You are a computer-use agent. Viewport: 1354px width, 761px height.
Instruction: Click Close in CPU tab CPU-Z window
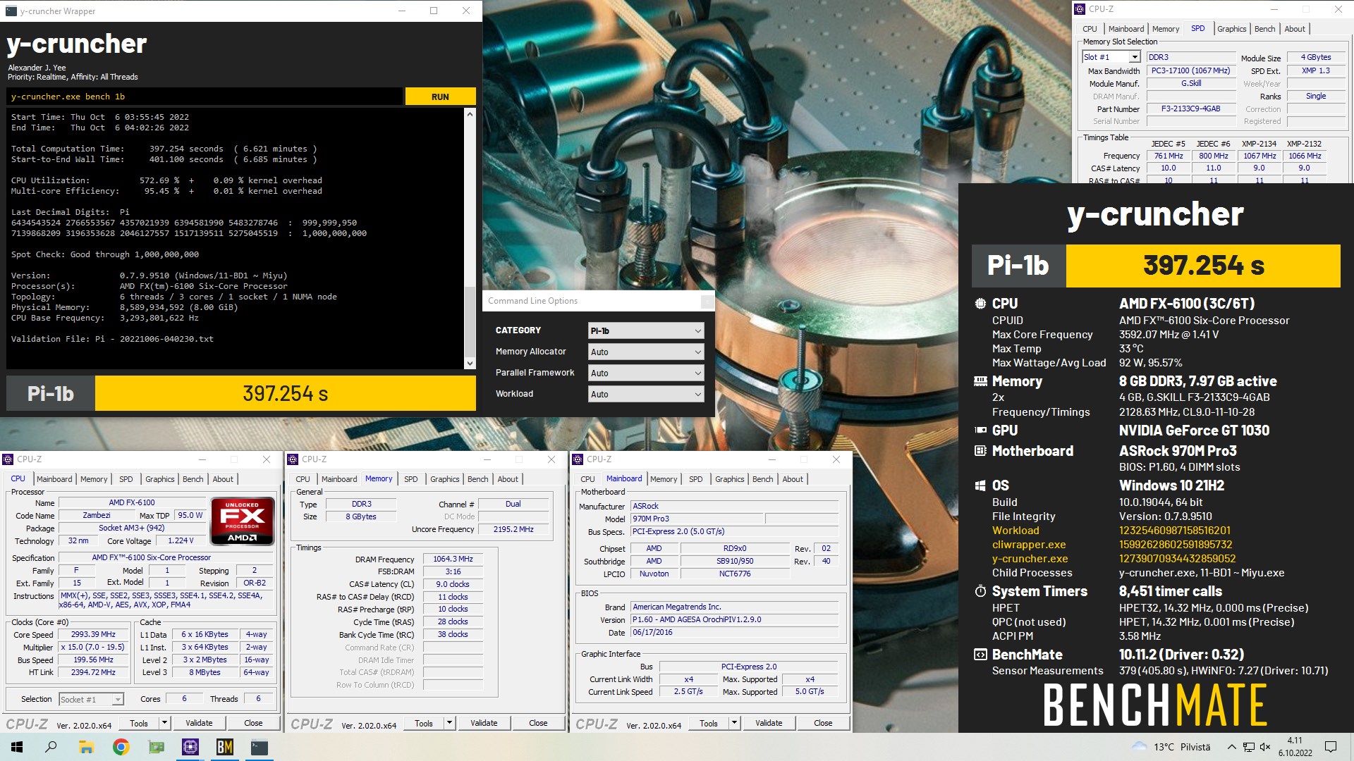click(x=253, y=723)
